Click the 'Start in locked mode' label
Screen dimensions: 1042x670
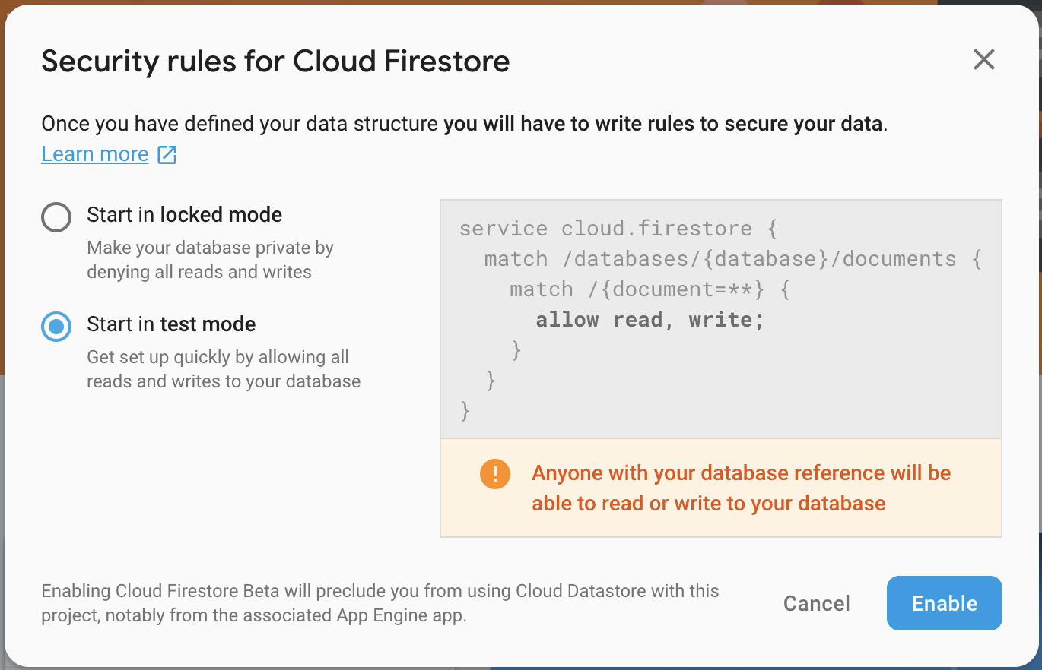185,215
